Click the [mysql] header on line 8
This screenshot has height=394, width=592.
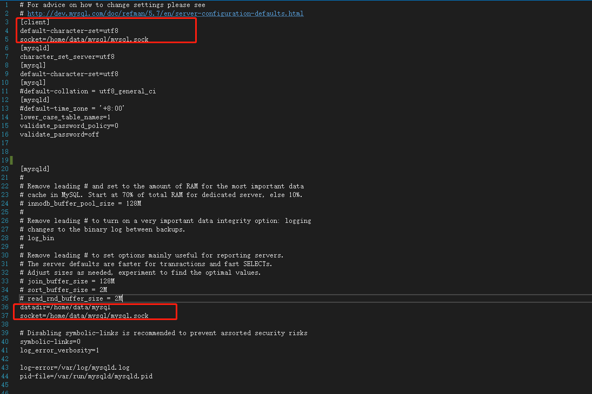pos(33,66)
